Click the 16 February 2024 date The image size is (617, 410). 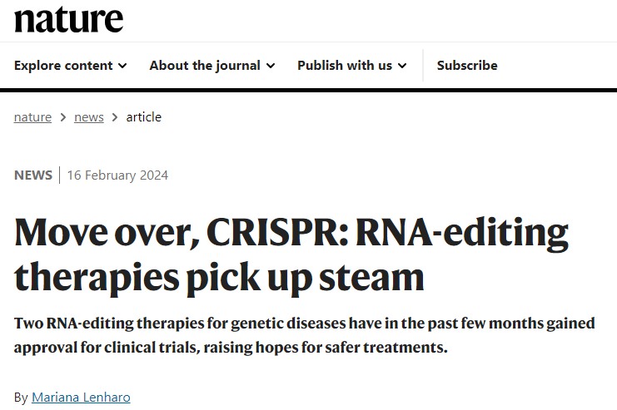point(117,175)
